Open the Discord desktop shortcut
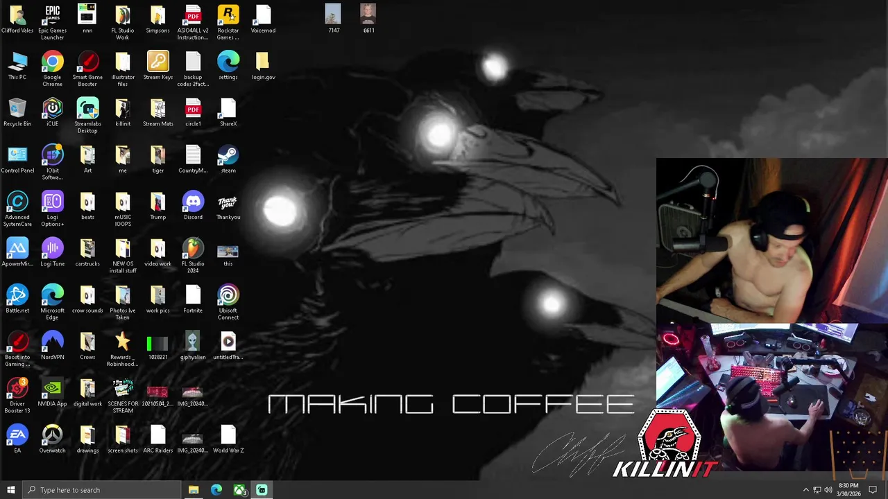 coord(193,206)
